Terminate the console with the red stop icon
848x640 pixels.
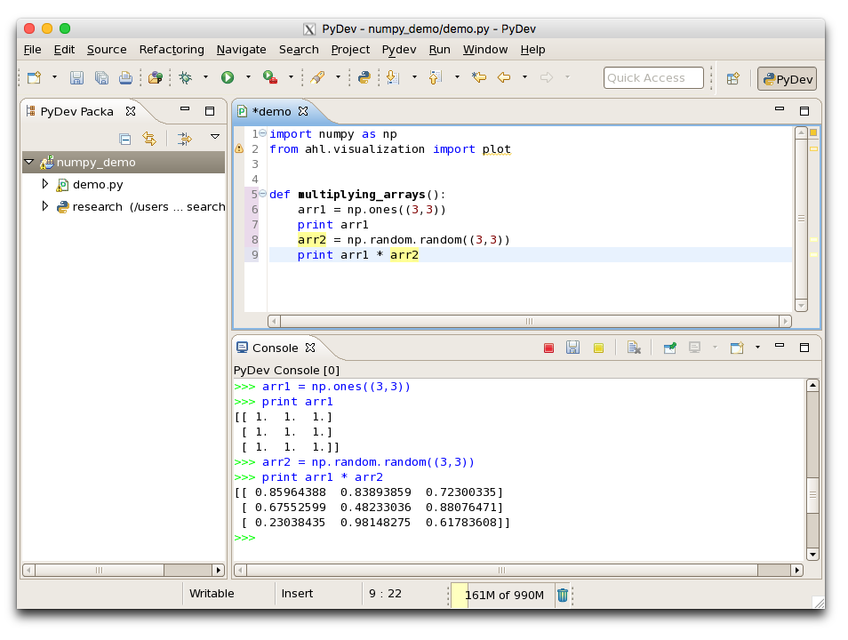tap(549, 348)
